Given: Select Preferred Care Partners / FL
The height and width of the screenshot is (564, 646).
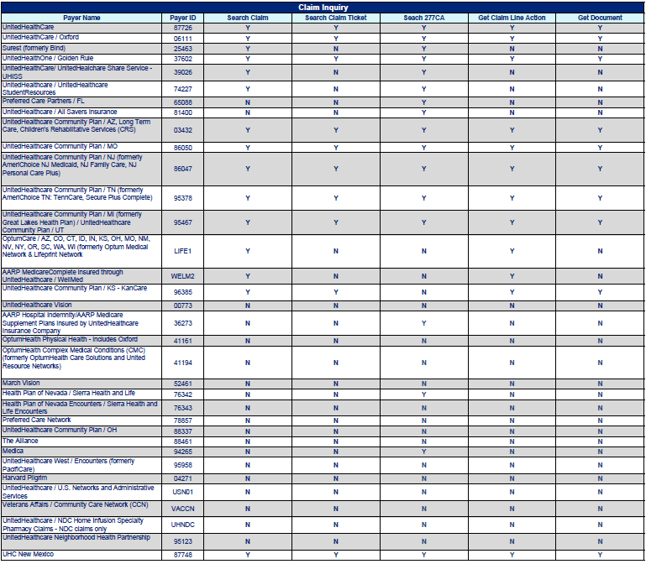Looking at the screenshot, I should [43, 101].
